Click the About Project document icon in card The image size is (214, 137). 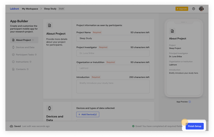[50, 26]
